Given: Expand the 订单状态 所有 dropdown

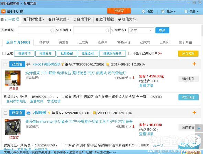Looking at the screenshot, I should [x=141, y=30].
